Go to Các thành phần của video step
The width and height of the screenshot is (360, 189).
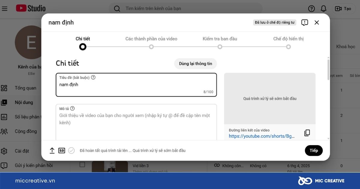point(151,43)
